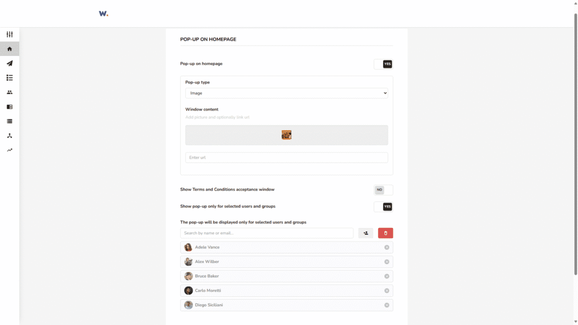Toggle Show Terms and Conditions acceptance window

(x=383, y=190)
